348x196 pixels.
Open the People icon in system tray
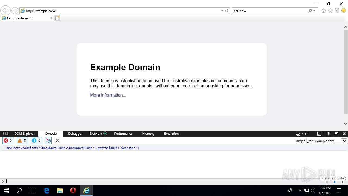coord(290,191)
